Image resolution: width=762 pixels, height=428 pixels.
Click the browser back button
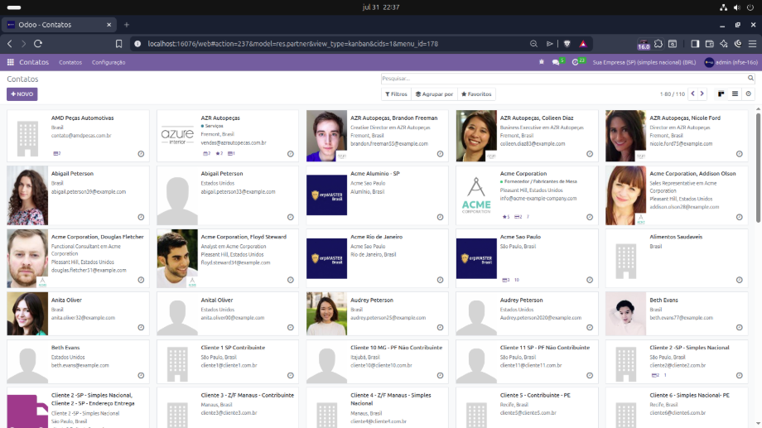[10, 44]
